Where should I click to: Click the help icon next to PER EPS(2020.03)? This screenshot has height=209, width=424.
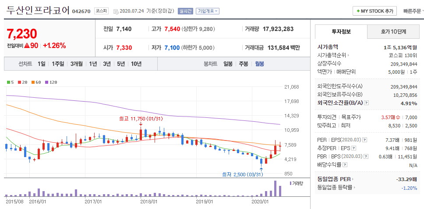pyautogui.click(x=364, y=140)
